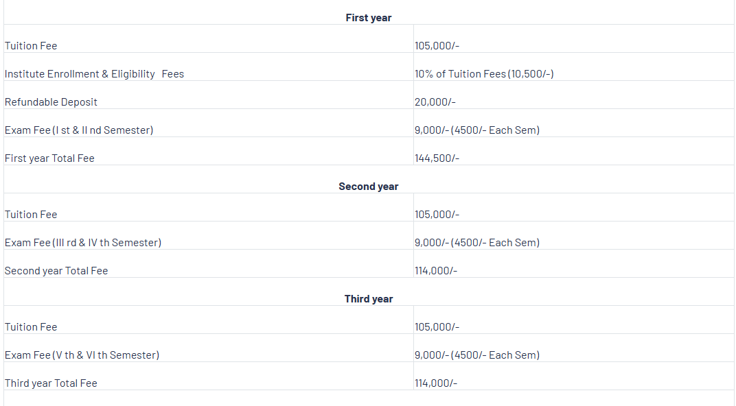Select the Third year Total Fee label
The width and height of the screenshot is (736, 406).
coord(51,383)
